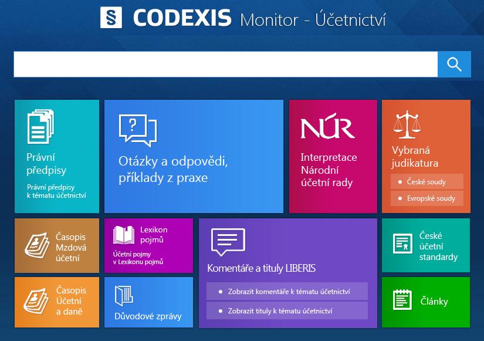
Task: Open Důvodové zprávy label
Action: click(148, 316)
